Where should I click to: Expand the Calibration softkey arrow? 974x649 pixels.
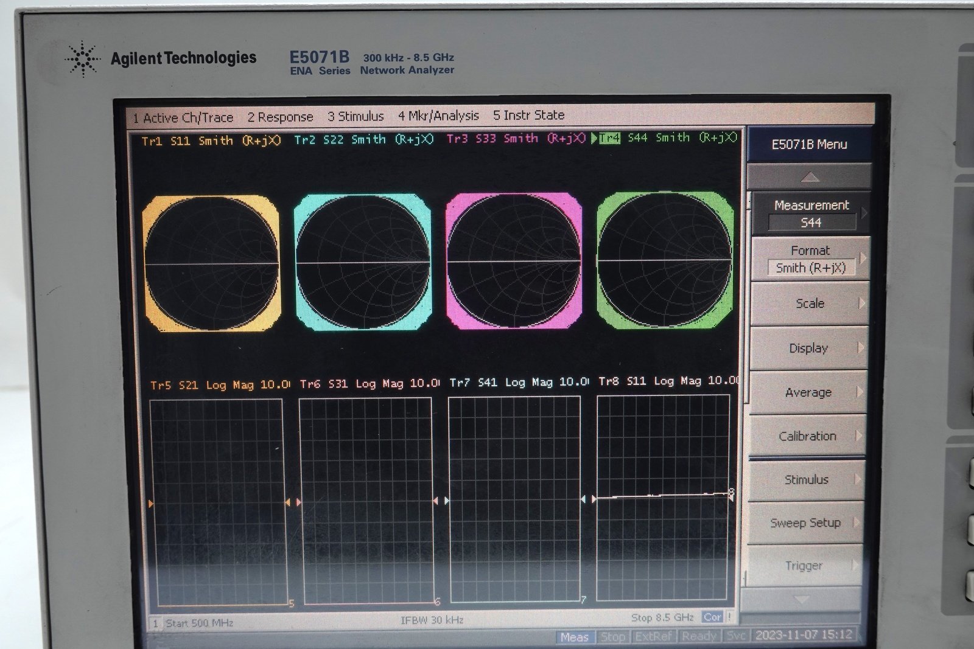[x=858, y=436]
